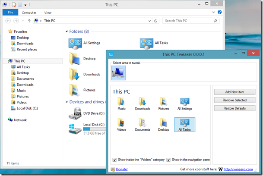
Task: Click Local Disk (C:) capacity bar
Action: (95, 129)
